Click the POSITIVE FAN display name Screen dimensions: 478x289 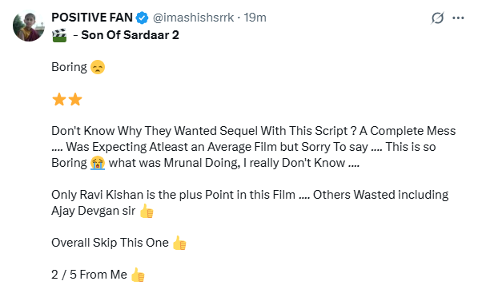(x=92, y=18)
